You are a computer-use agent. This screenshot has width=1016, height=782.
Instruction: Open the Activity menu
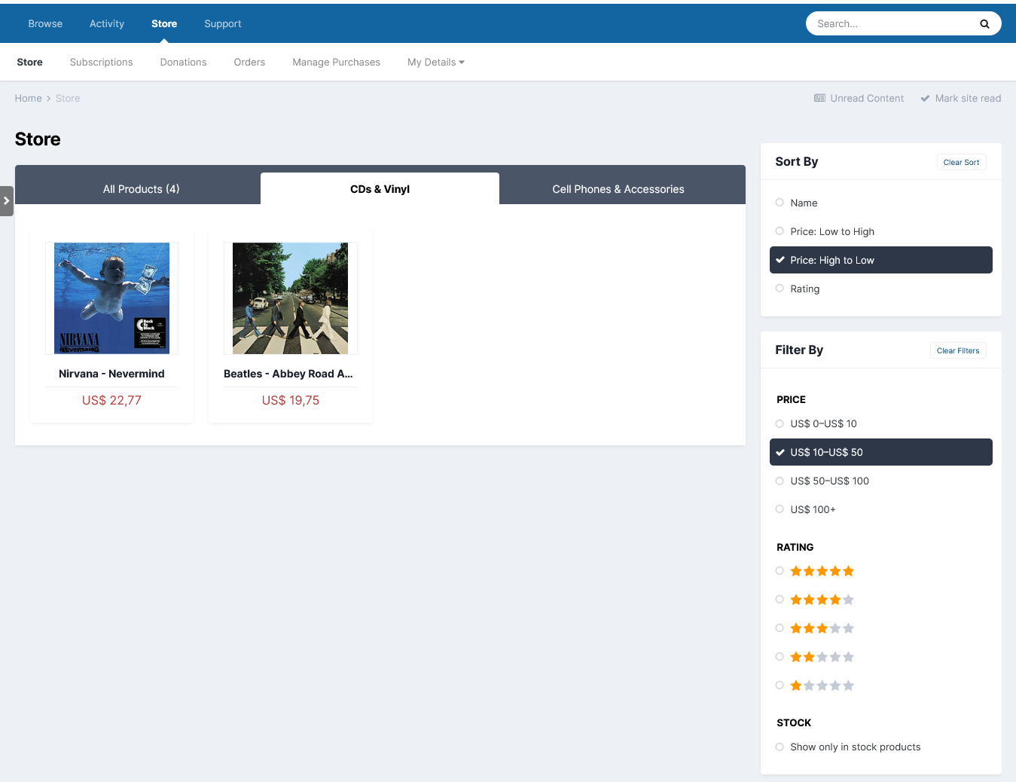tap(107, 24)
